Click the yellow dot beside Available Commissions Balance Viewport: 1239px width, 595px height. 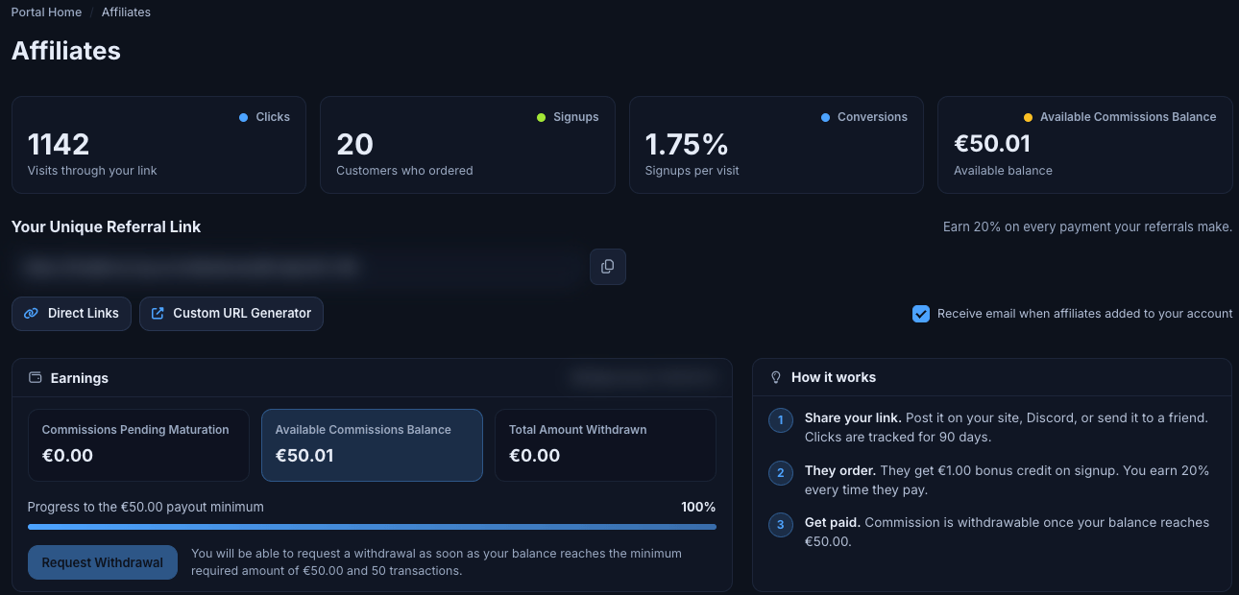[x=1028, y=117]
